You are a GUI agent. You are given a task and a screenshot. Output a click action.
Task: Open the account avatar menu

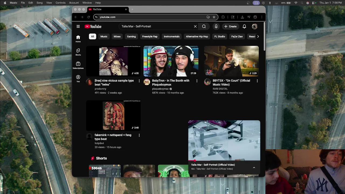tap(255, 26)
